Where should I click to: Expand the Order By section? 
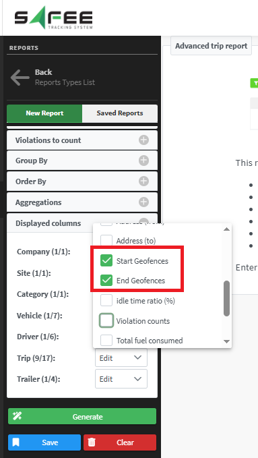click(82, 181)
